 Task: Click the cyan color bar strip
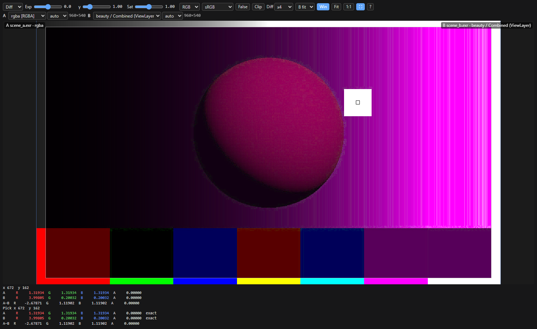point(332,281)
